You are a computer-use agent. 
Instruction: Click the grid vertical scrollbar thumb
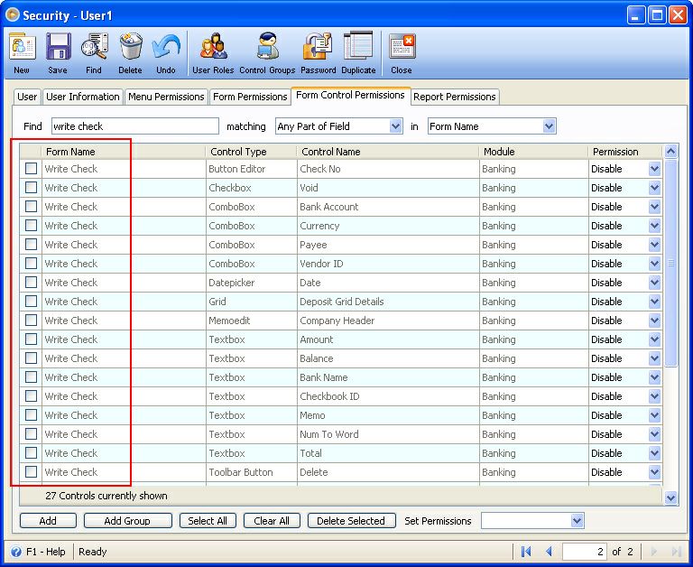click(x=670, y=263)
